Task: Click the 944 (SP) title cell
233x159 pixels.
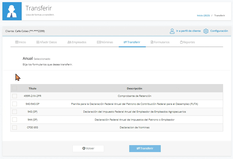Action: [33, 120]
